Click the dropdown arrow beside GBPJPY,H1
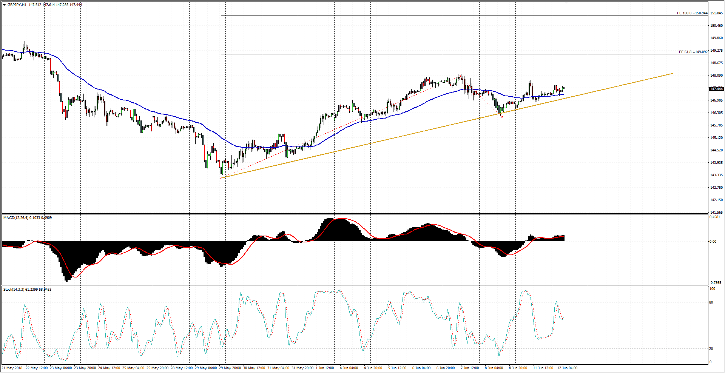725x373 pixels. 4,5
